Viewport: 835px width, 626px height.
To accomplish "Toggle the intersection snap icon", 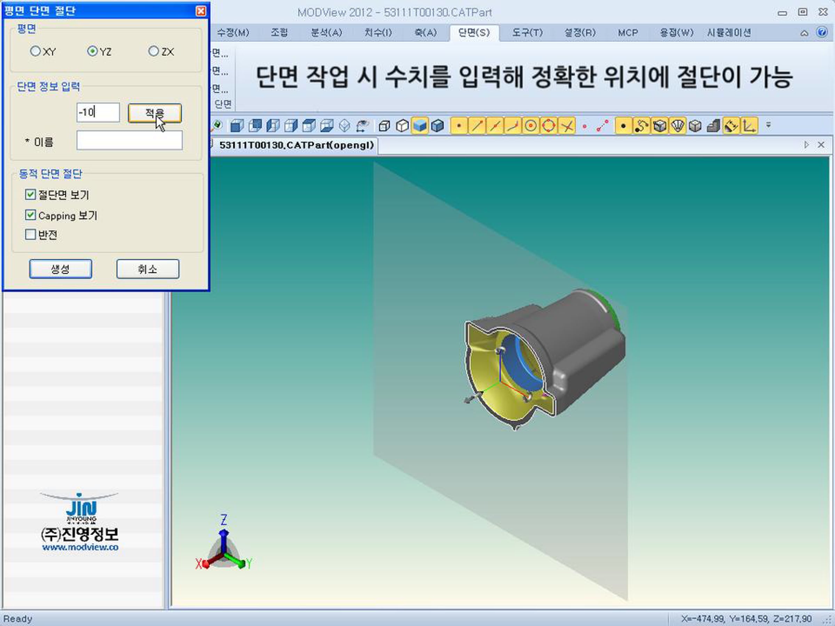I will (x=567, y=126).
